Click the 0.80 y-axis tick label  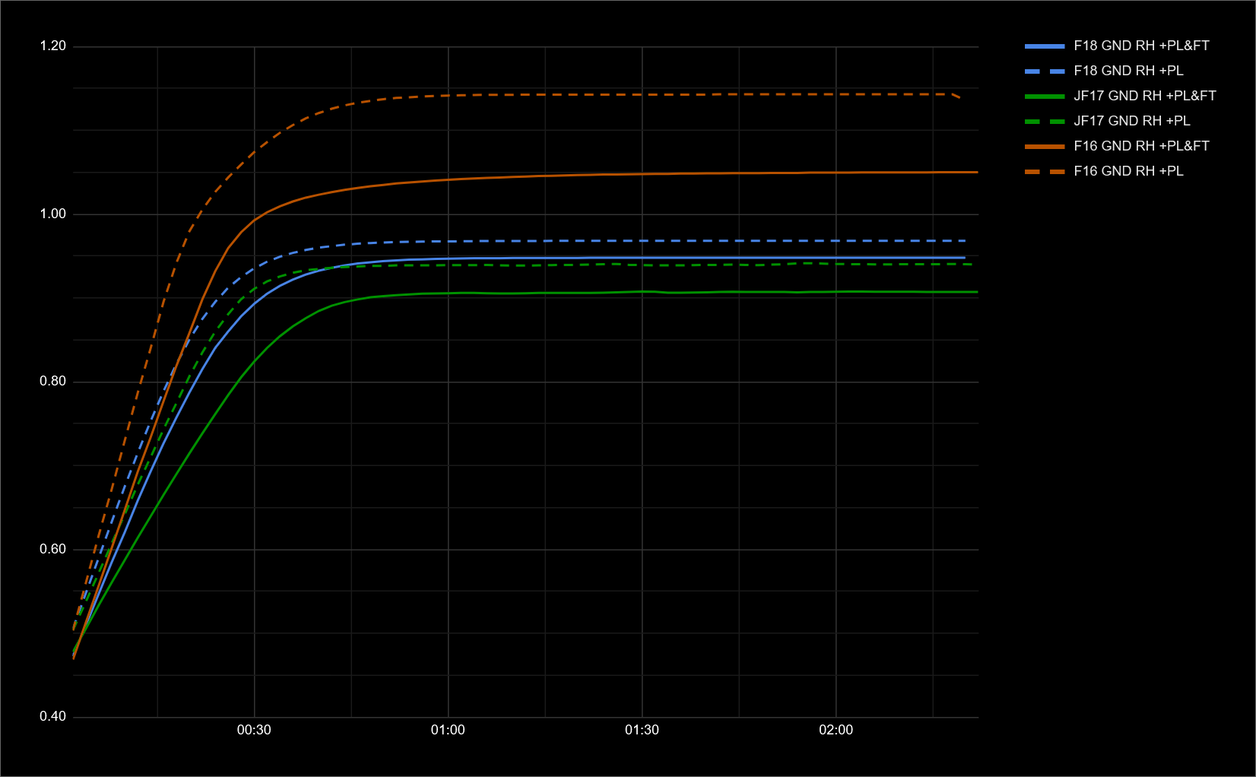[52, 382]
